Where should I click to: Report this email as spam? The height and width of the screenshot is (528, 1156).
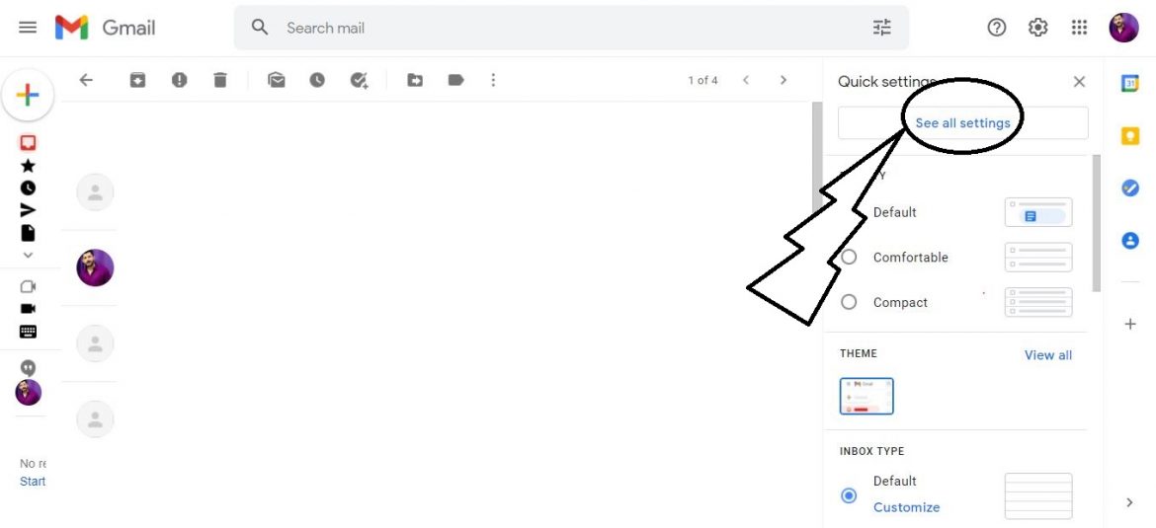coord(179,80)
